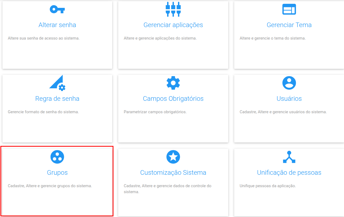
Task: Click the Gerenciar Tema link
Action: (x=289, y=25)
